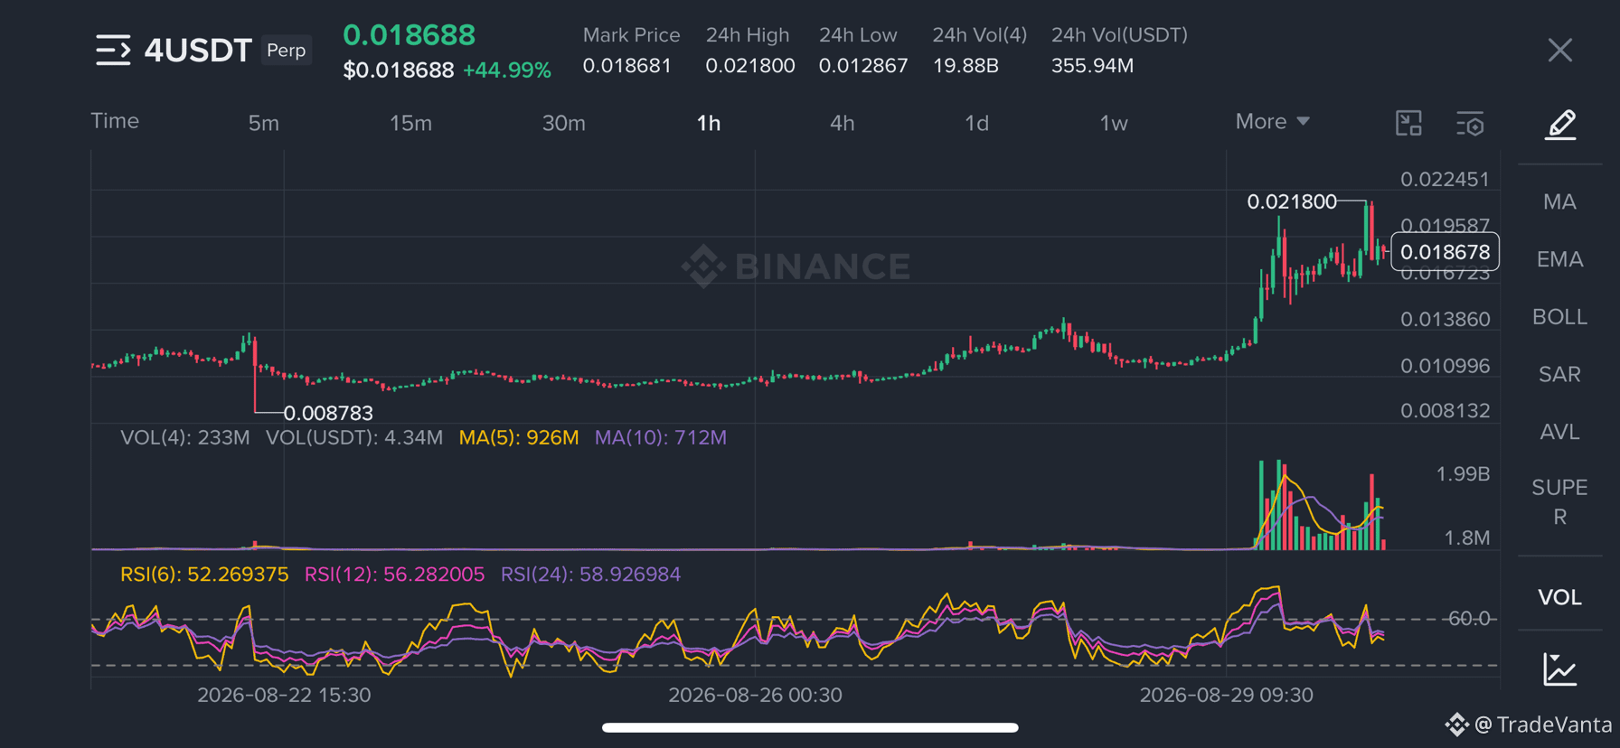This screenshot has width=1620, height=748.
Task: Select the 1h timeframe tab
Action: tap(708, 123)
